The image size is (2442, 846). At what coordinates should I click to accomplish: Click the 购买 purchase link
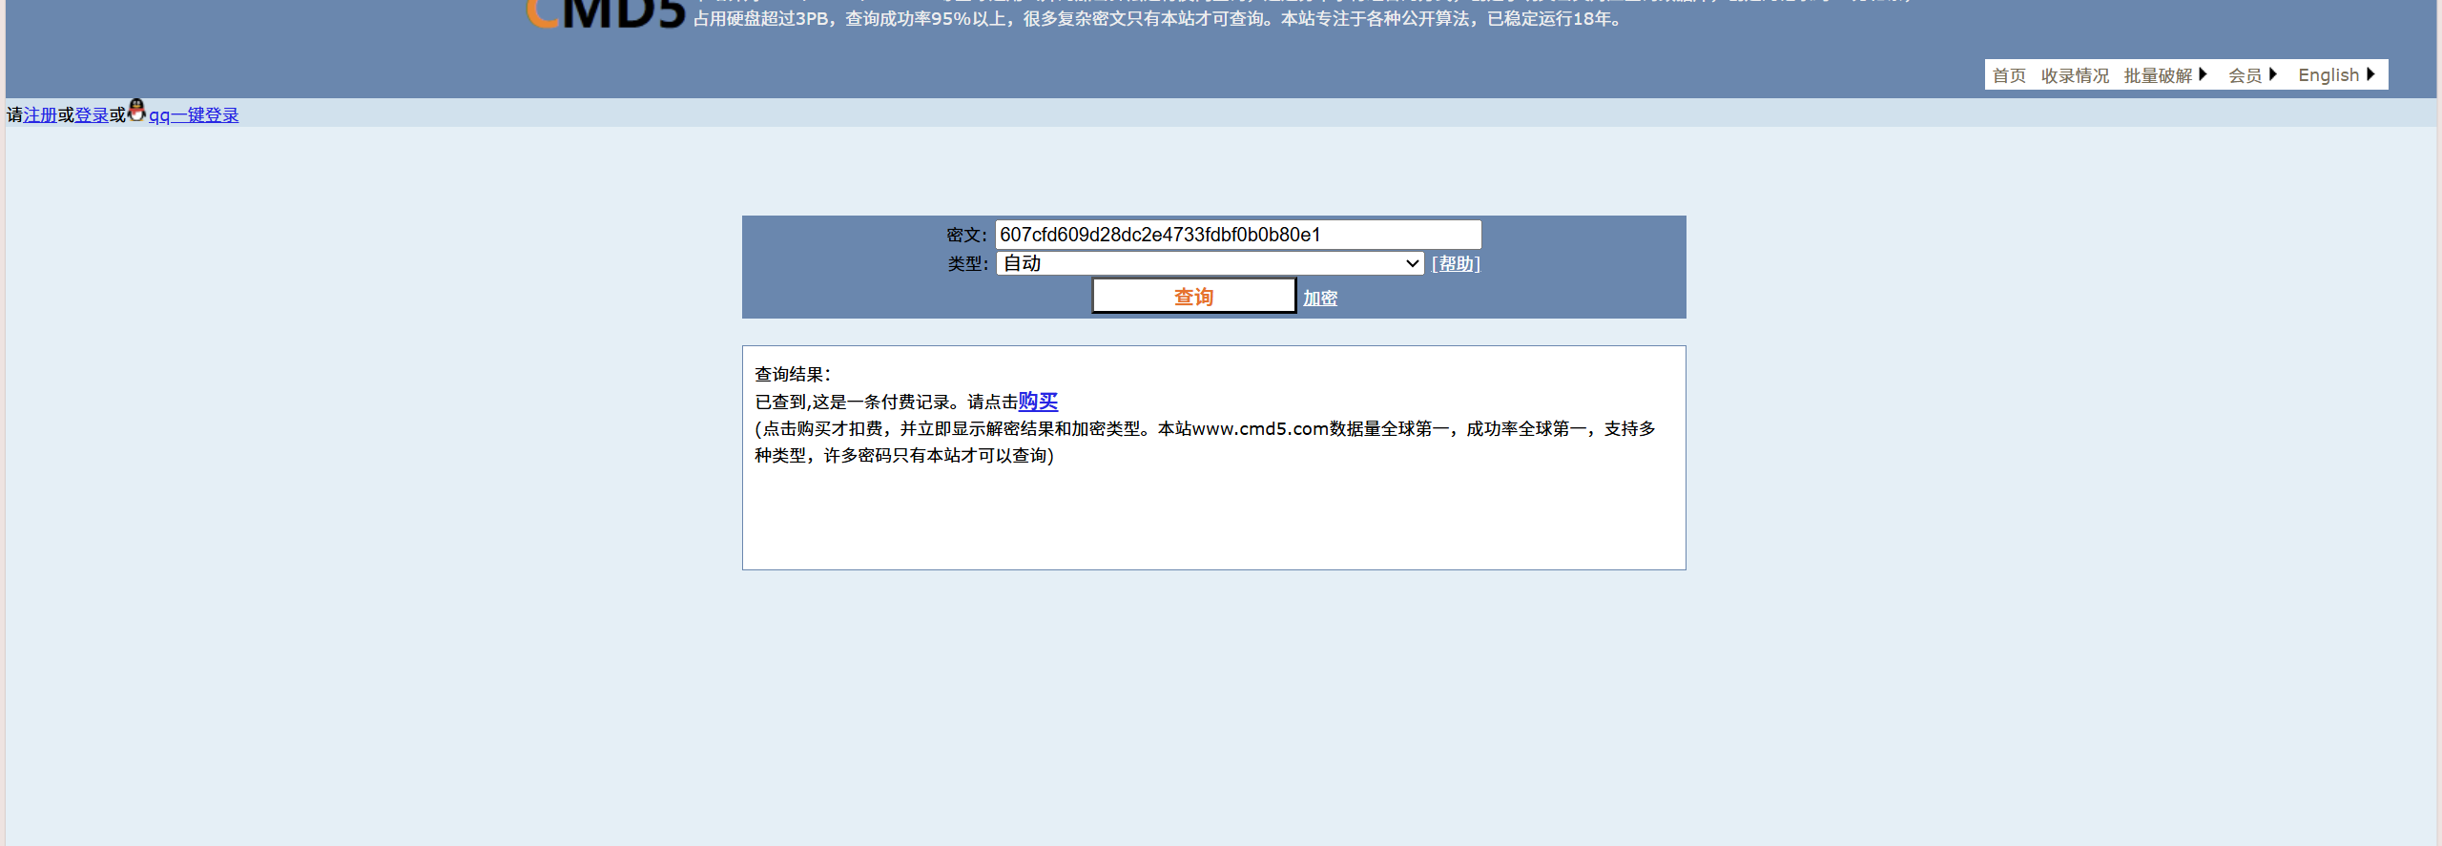tap(1038, 402)
